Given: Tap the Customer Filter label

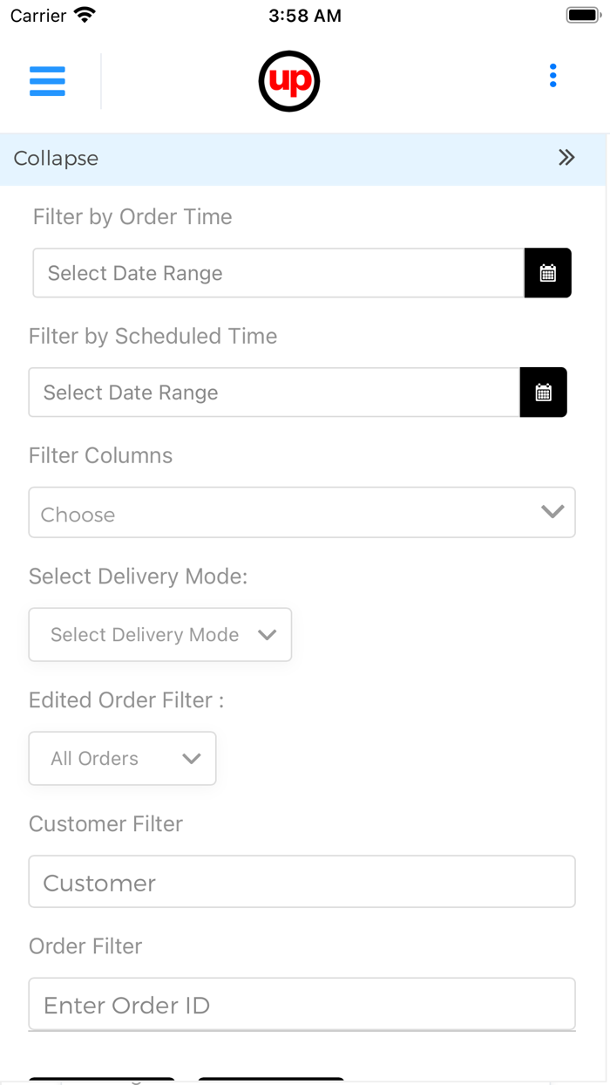Looking at the screenshot, I should pyautogui.click(x=105, y=824).
